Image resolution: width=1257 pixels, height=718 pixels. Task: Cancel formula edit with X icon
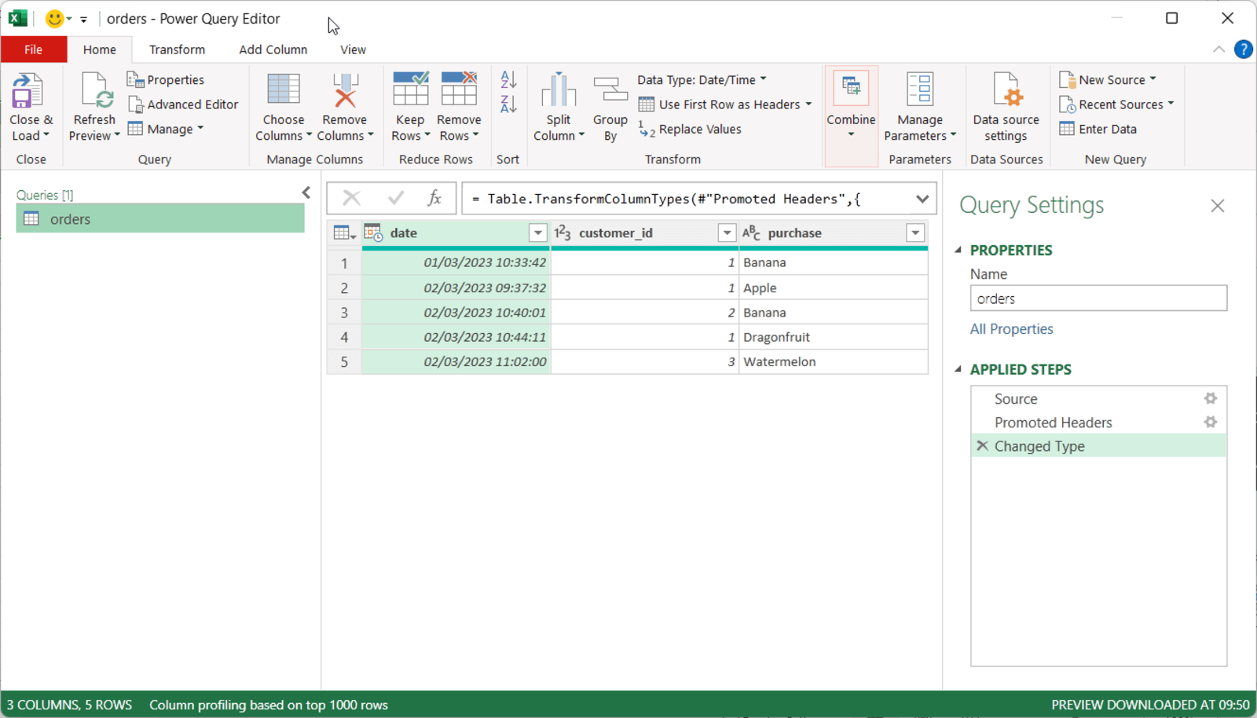coord(351,198)
